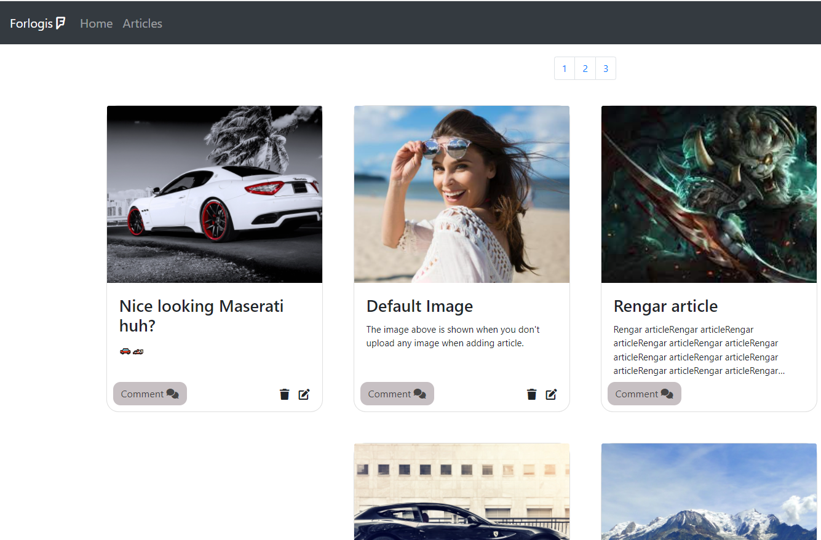Click the 'Nice looking Maserati huh?' title
This screenshot has height=540, width=821.
pos(202,316)
